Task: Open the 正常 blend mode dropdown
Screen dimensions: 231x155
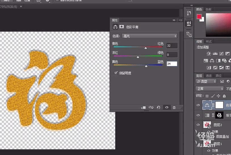Action: (209, 89)
